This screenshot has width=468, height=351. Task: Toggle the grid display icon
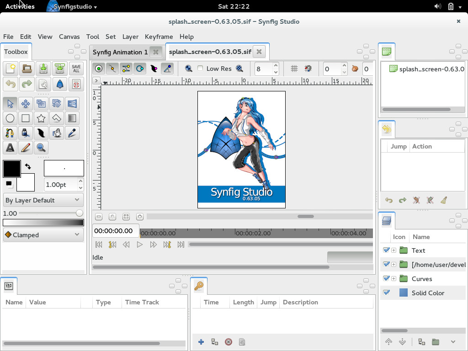click(x=294, y=69)
